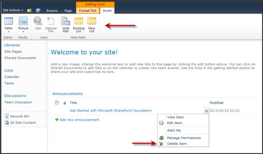Screen dimensions: 263x154
Task: Open the Get Started with Microsoft SharePoint Foundation announcement
Action: [x=111, y=111]
